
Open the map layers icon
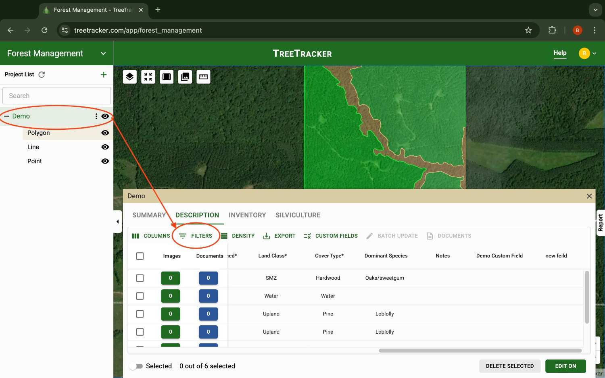129,77
